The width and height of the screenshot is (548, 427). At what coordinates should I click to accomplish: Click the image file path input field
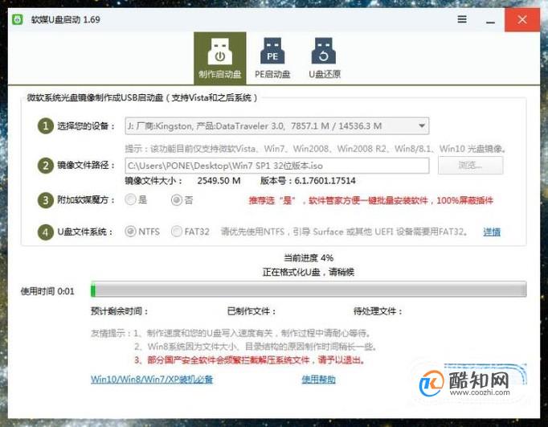pyautogui.click(x=276, y=166)
